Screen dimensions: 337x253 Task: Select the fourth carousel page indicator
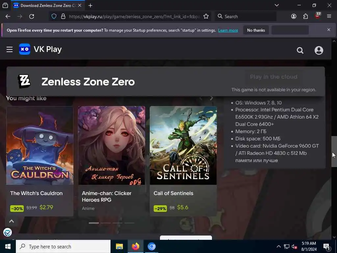(129, 223)
